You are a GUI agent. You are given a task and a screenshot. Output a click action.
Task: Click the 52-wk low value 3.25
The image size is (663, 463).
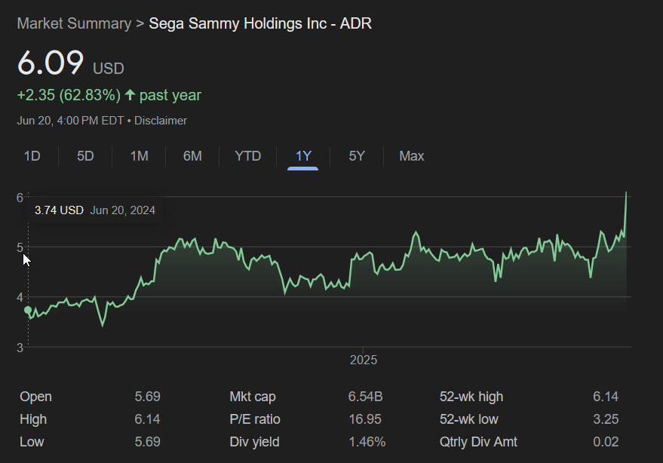click(x=606, y=419)
